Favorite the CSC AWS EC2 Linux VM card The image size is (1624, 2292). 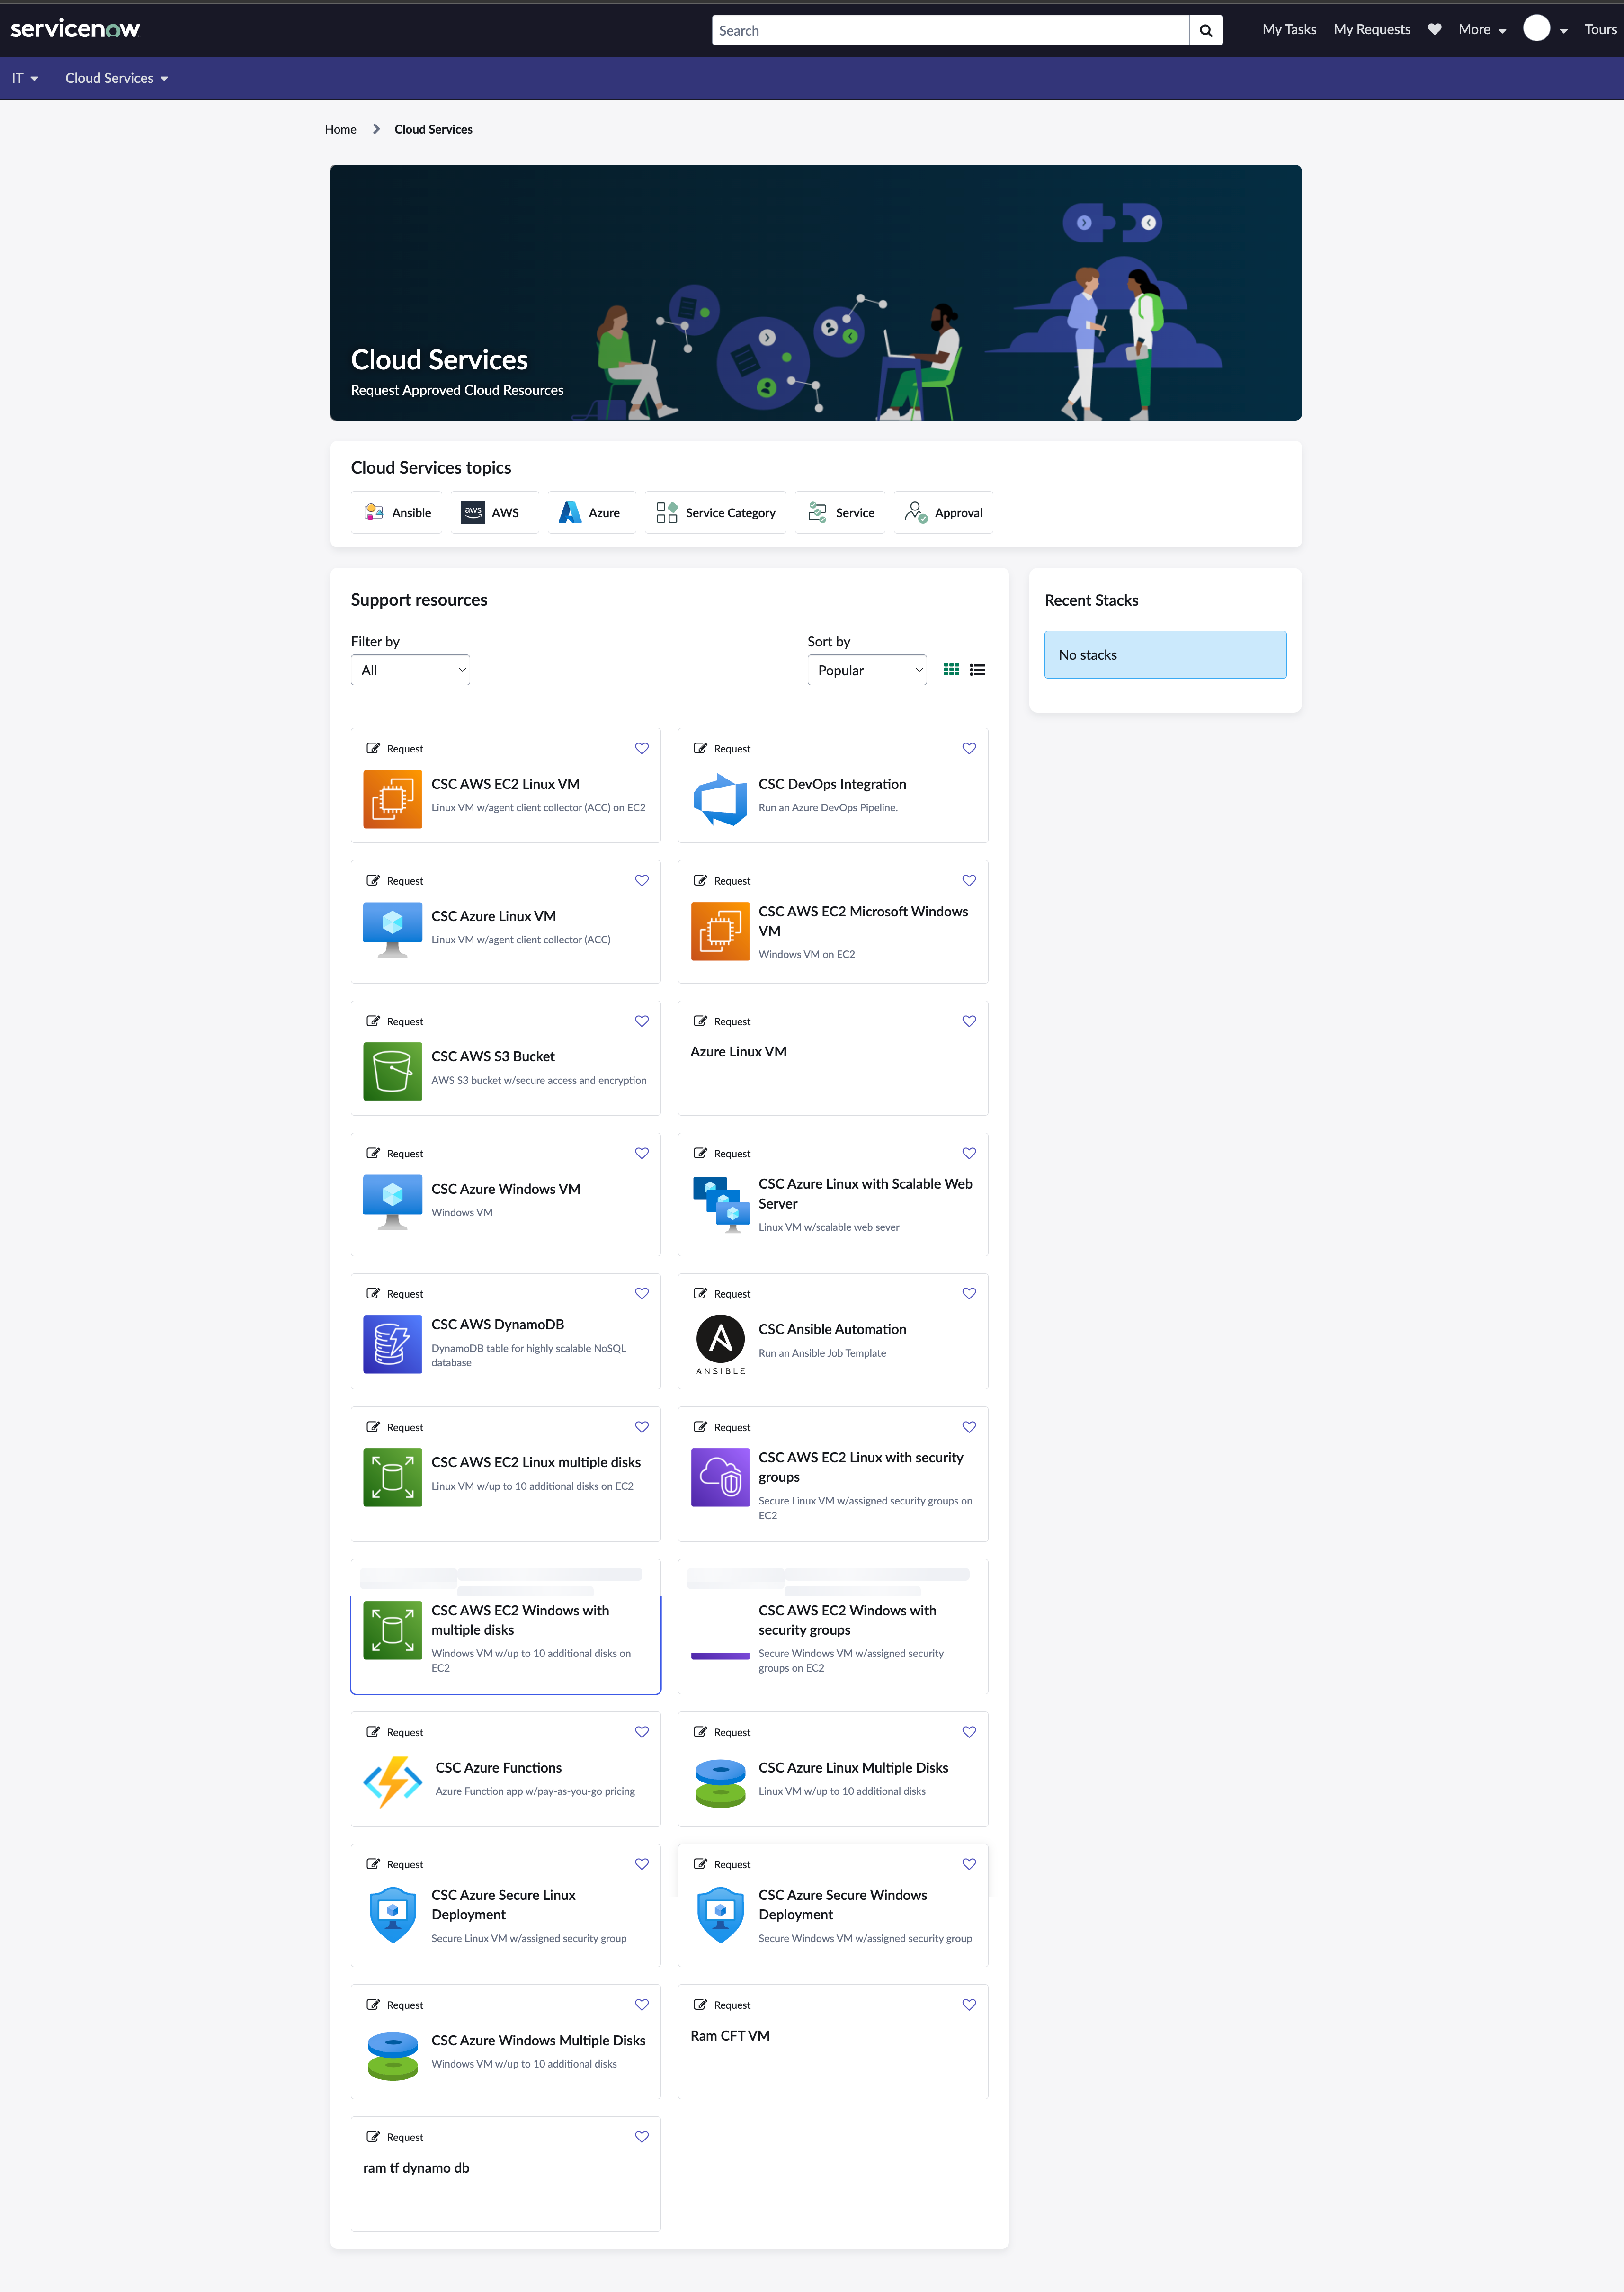[642, 748]
